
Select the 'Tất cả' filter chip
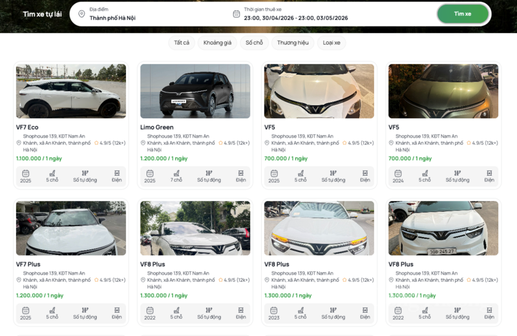point(182,43)
